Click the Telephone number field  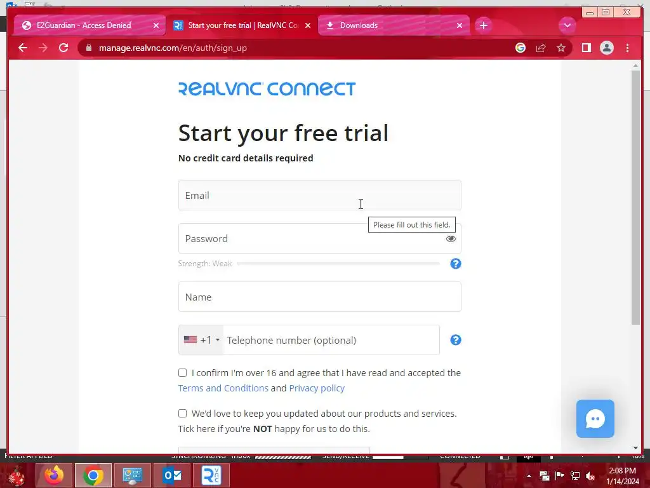click(x=331, y=340)
